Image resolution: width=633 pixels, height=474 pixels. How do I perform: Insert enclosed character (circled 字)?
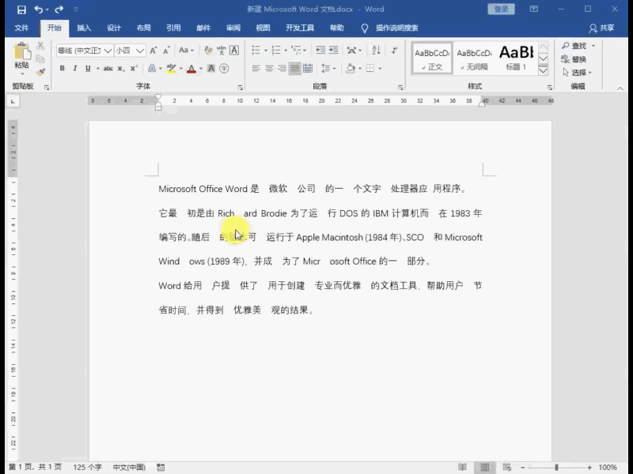[224, 69]
